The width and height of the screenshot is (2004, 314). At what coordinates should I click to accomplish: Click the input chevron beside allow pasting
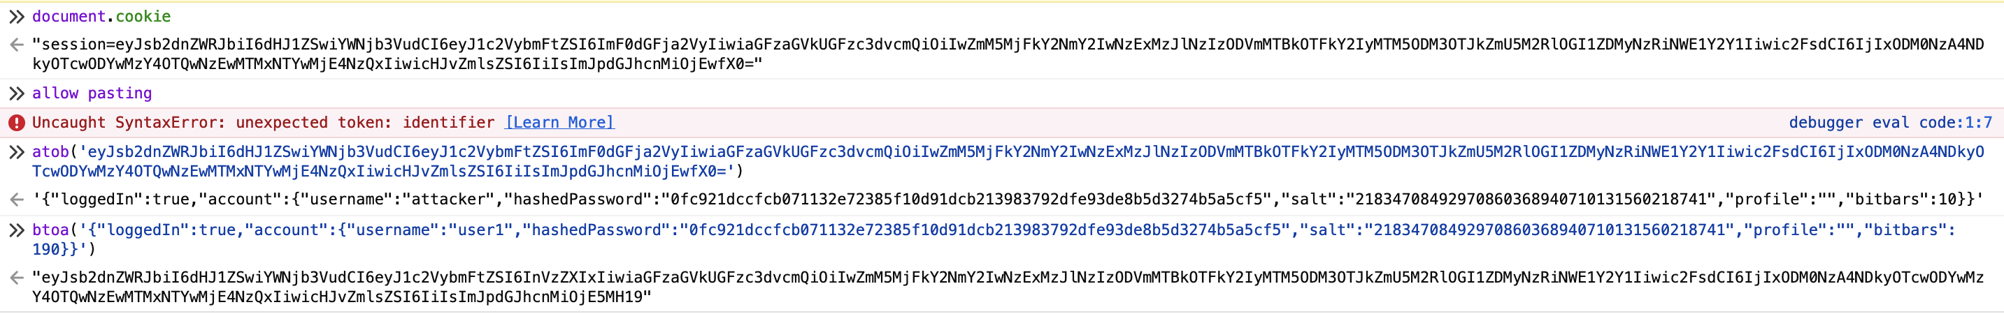[x=16, y=94]
